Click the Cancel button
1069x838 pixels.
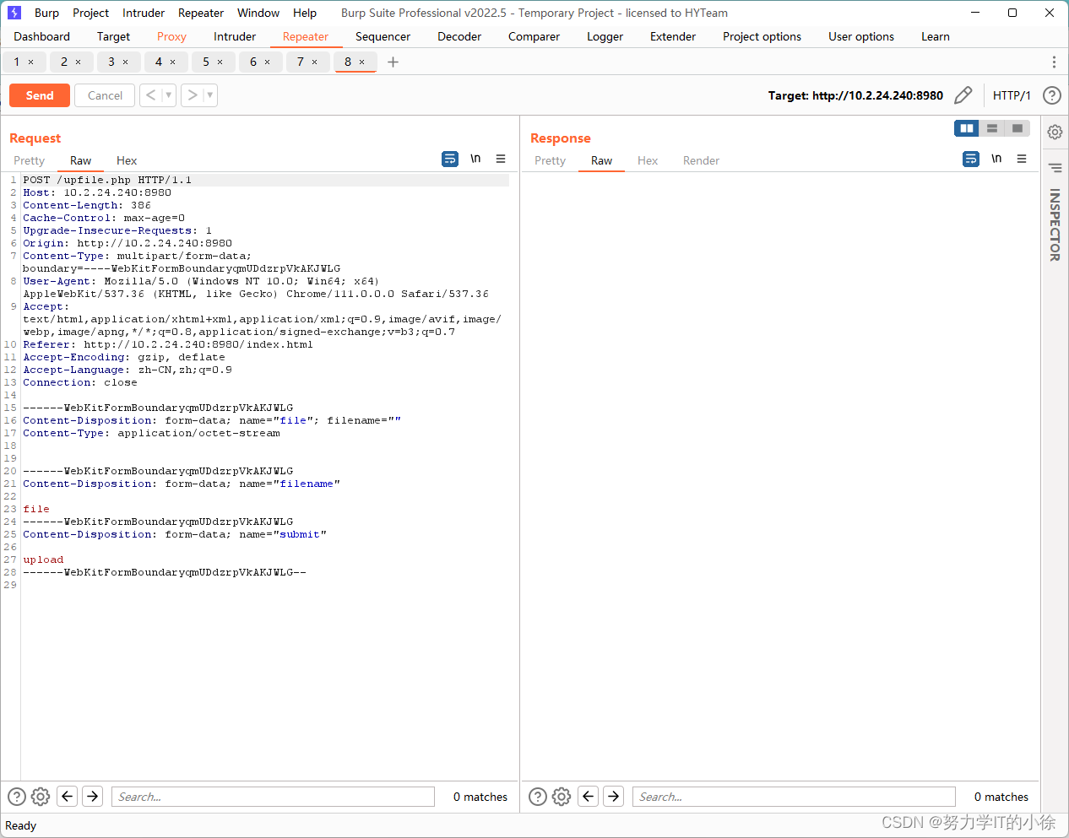coord(106,95)
